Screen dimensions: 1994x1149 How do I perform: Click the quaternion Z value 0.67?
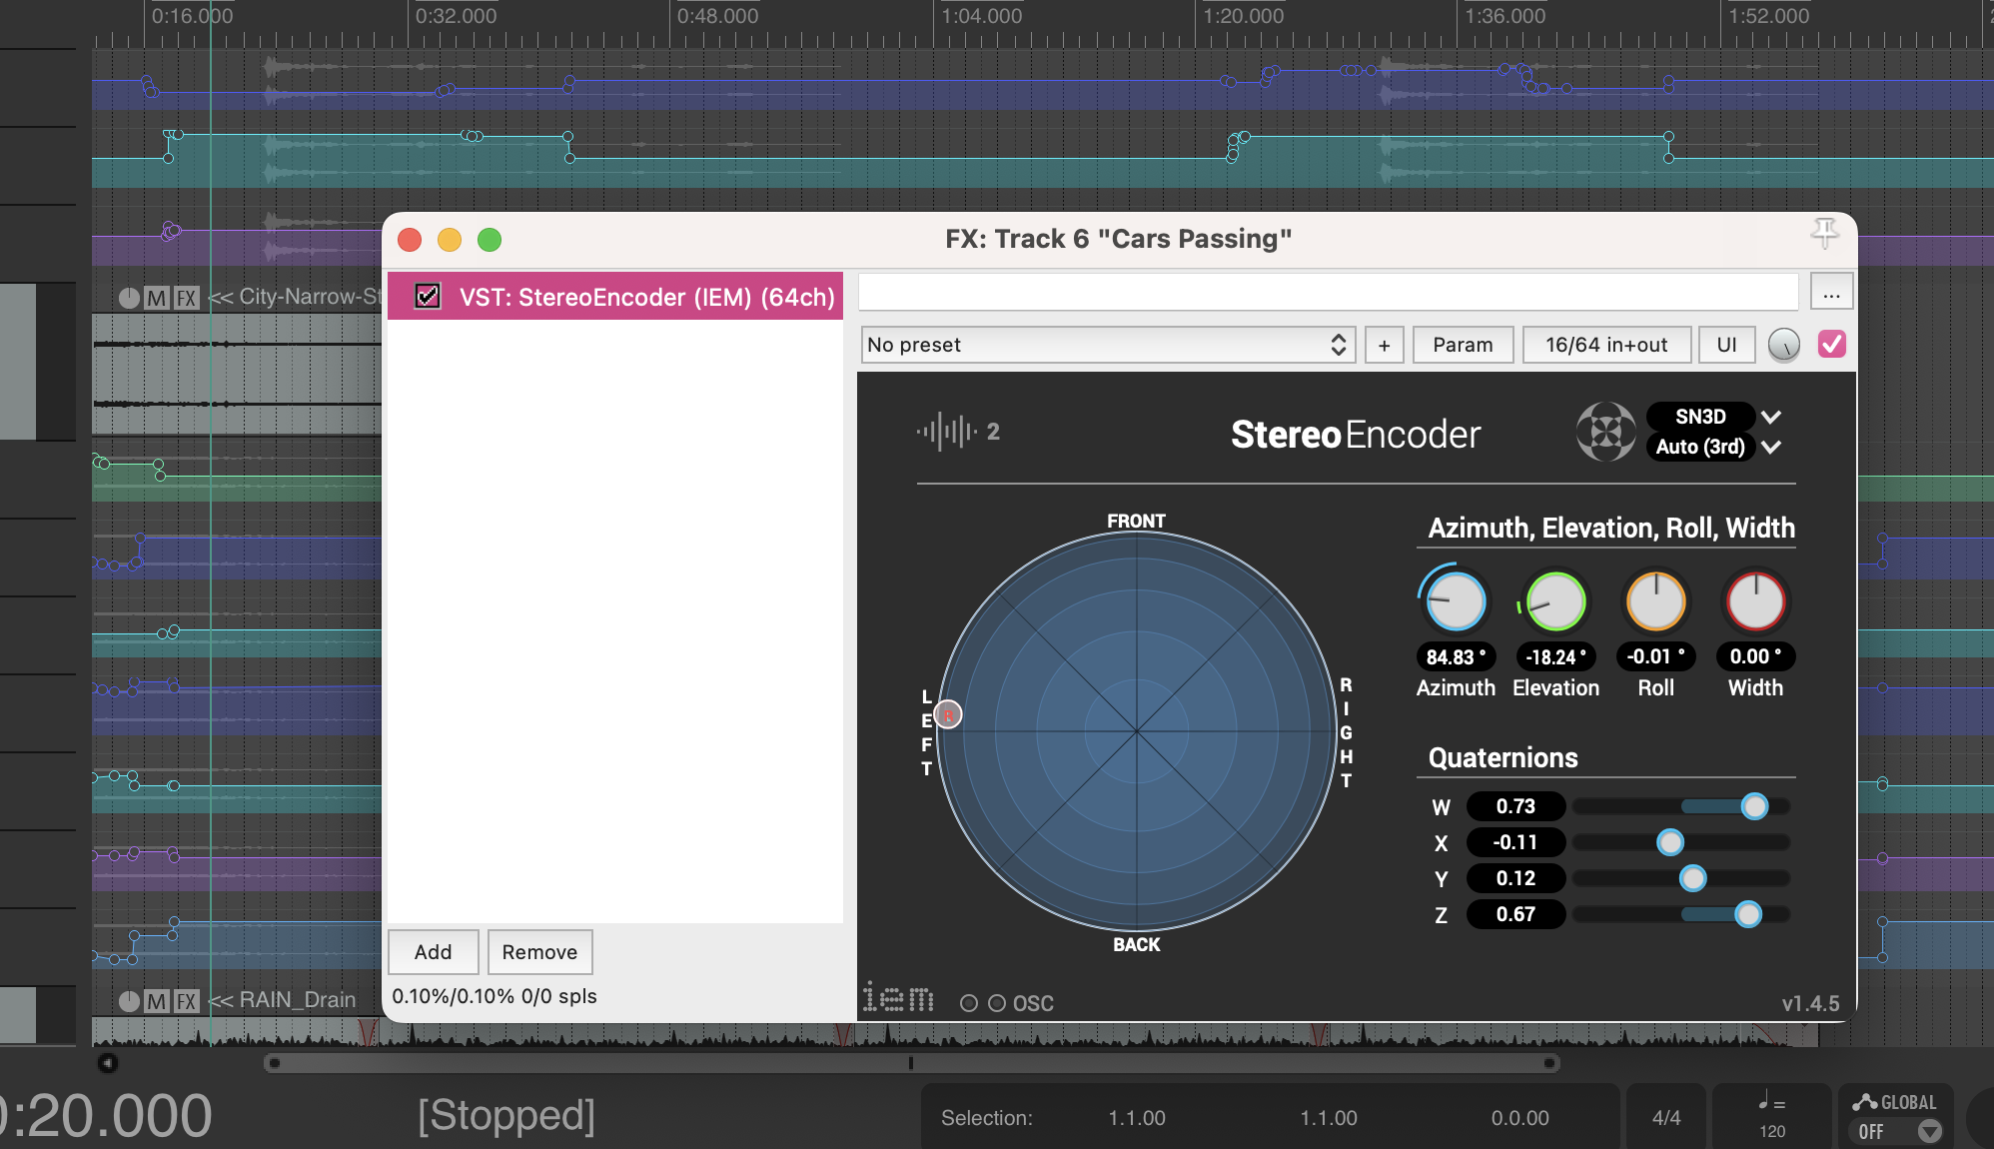pyautogui.click(x=1515, y=914)
